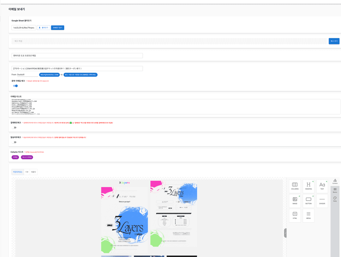Select the Image content block
Screen dimensions: 341x257
pyautogui.click(x=295, y=201)
